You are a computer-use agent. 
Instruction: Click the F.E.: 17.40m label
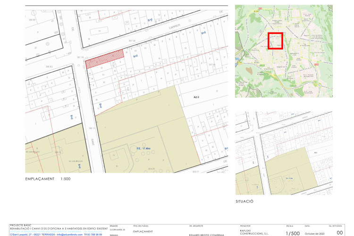(143, 148)
